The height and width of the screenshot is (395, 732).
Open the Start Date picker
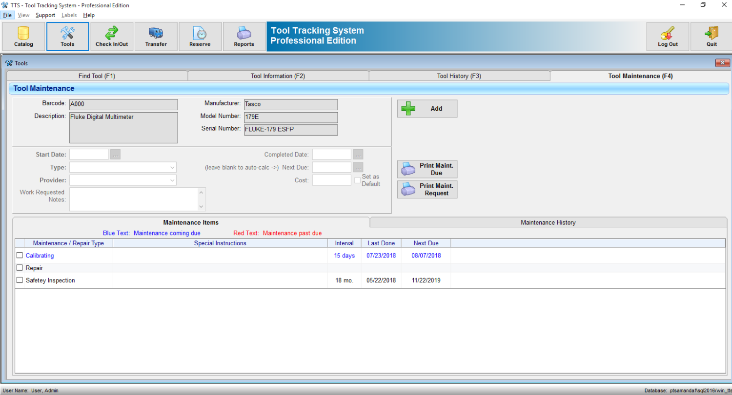(x=115, y=154)
